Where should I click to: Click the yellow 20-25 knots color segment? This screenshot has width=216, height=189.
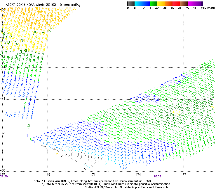coord(161,3)
